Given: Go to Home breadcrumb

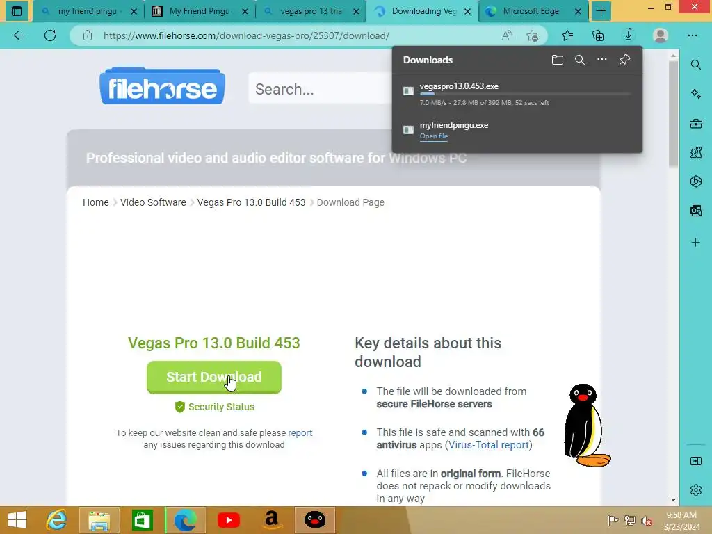Looking at the screenshot, I should [x=96, y=202].
